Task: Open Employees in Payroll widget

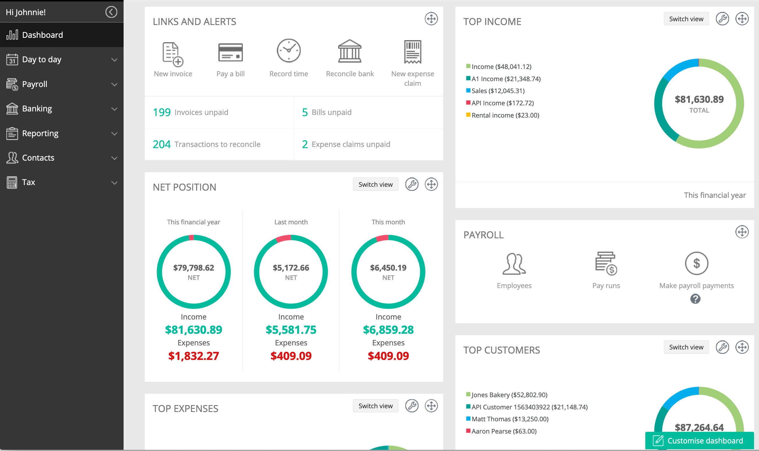Action: click(514, 271)
